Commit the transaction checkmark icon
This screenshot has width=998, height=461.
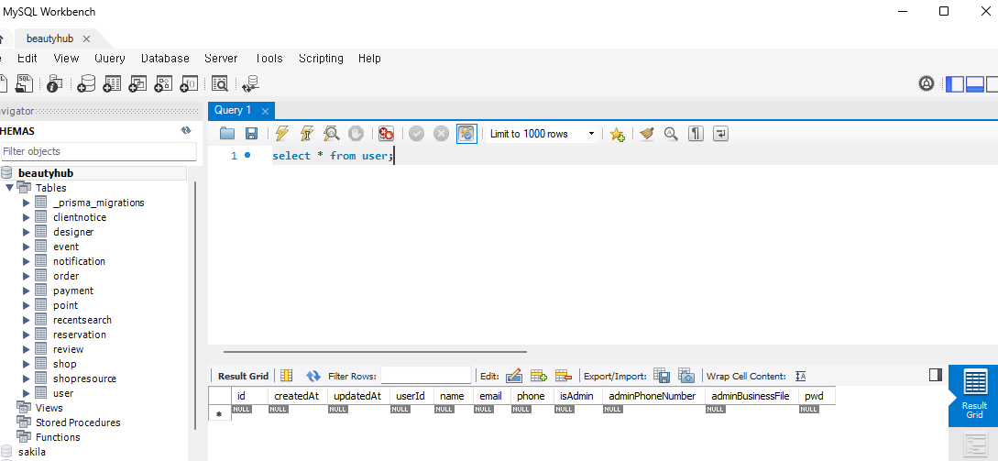(x=416, y=133)
